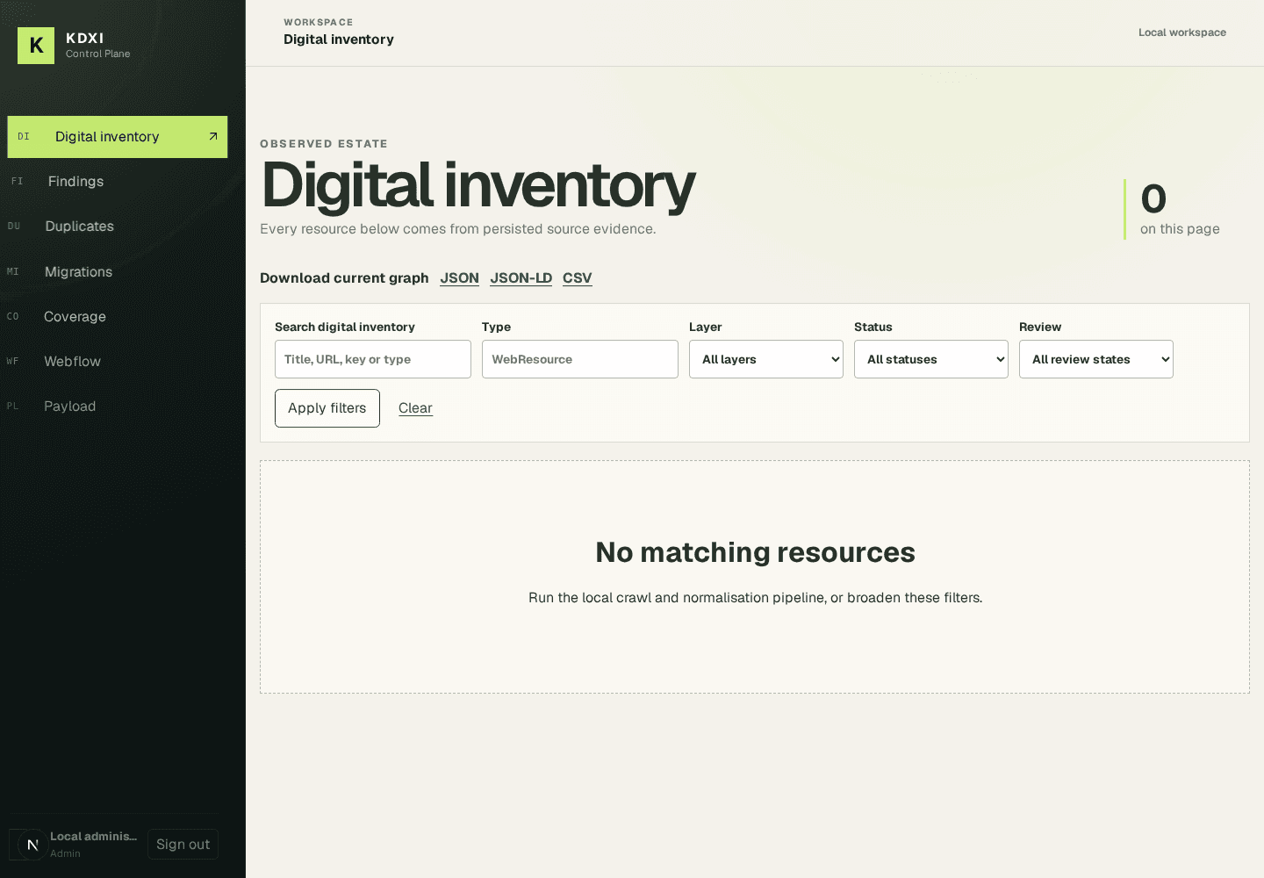Click the Local workspace label

click(1182, 32)
